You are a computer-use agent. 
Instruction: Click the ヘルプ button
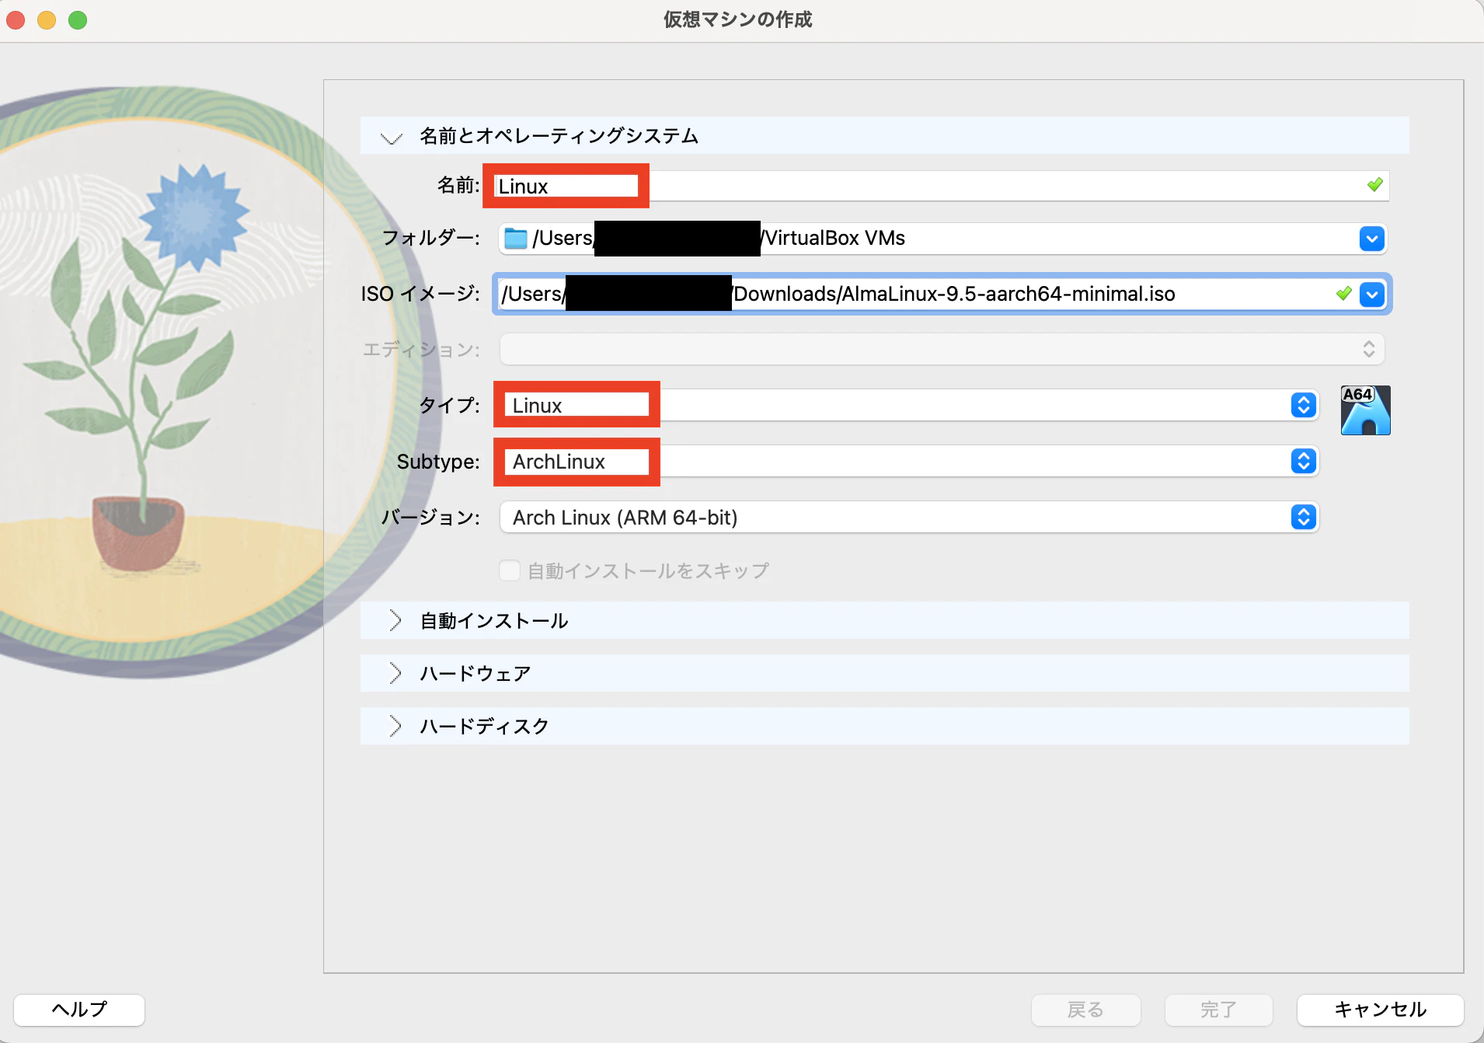79,1010
